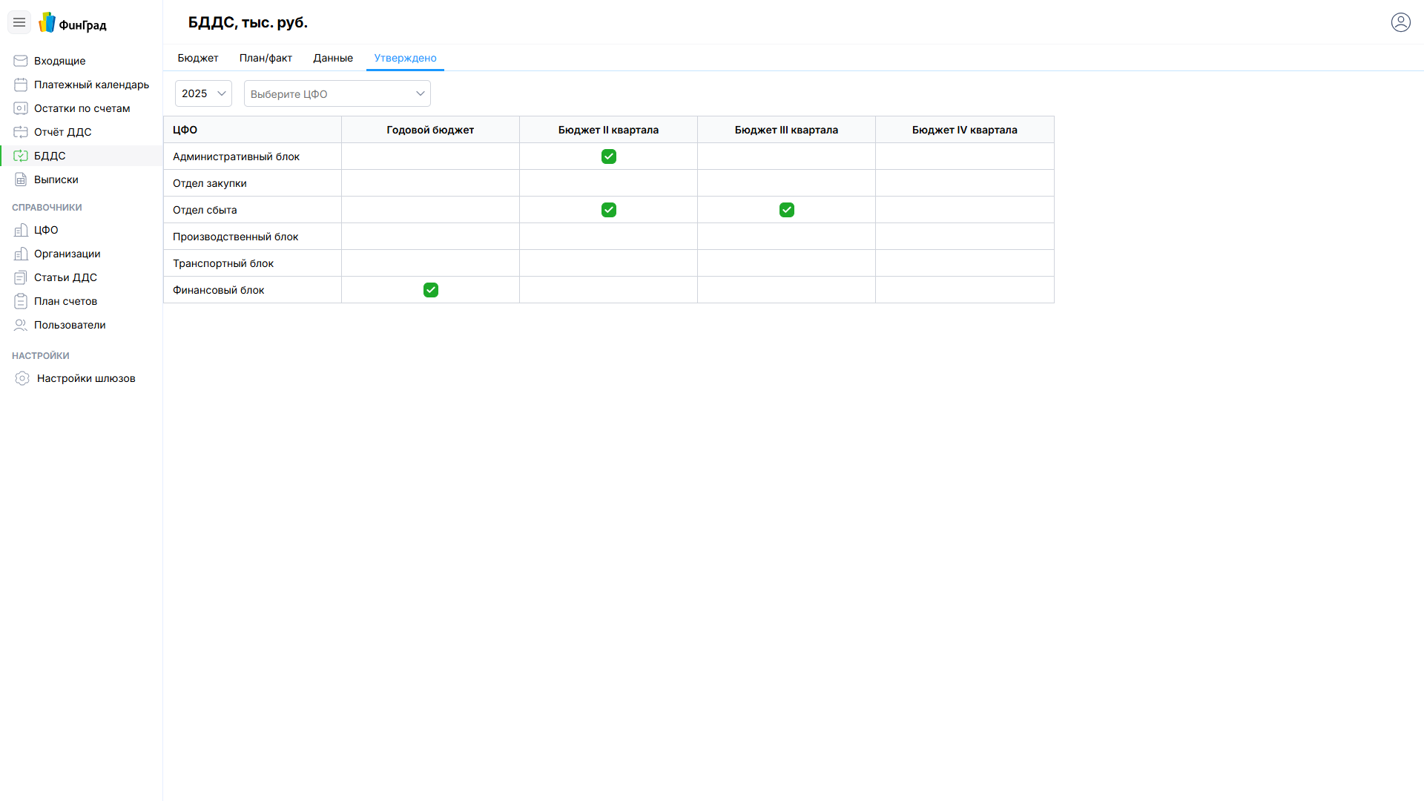Click the Платежный календарь calendar icon
This screenshot has width=1424, height=801.
21,85
